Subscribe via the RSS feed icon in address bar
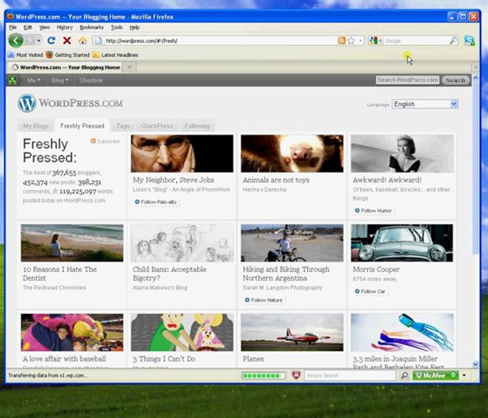Image resolution: width=488 pixels, height=418 pixels. tap(342, 41)
